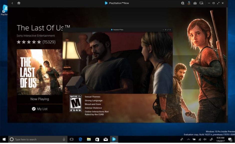This screenshot has width=235, height=144.
Task: Click the five-star rating row
Action: point(29,42)
